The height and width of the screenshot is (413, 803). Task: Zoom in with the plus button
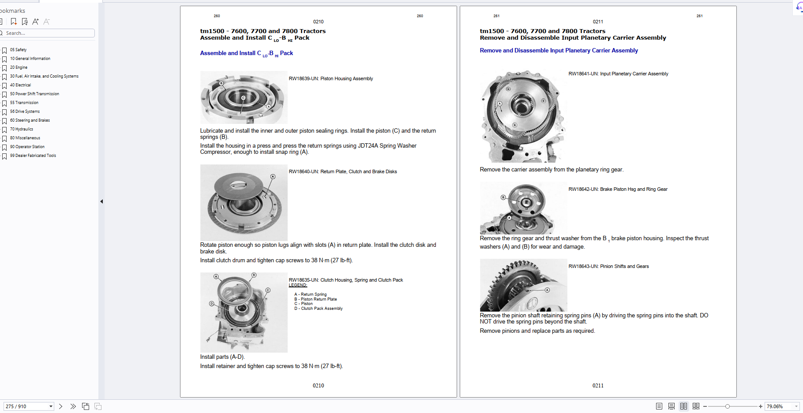pos(761,406)
